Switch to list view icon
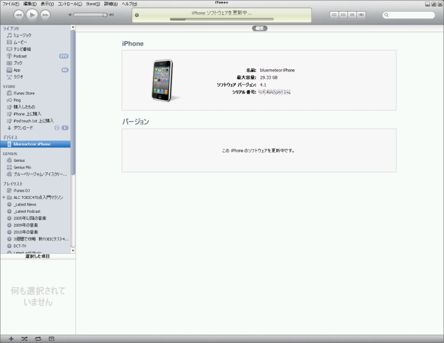 [x=334, y=15]
